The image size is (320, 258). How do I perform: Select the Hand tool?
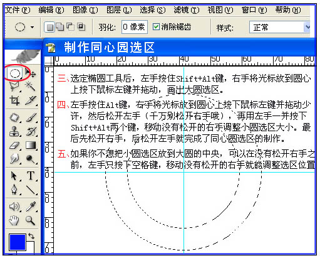[14, 220]
